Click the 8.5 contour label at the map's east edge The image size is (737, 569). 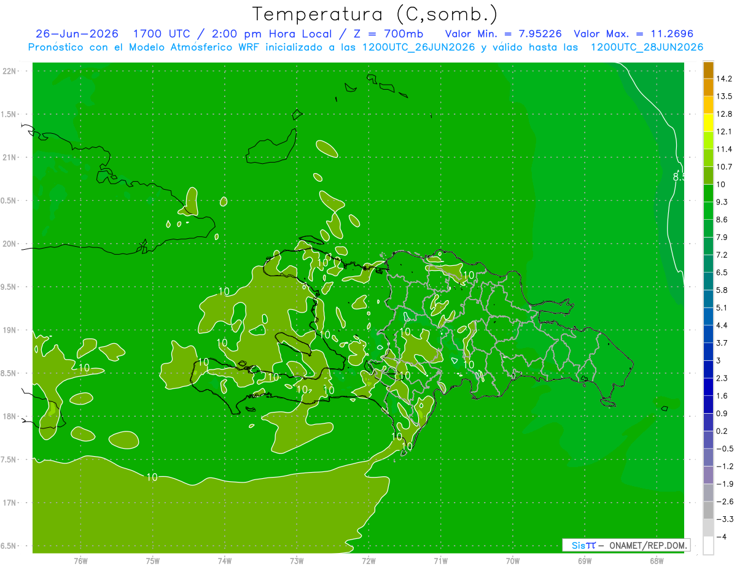coord(679,177)
